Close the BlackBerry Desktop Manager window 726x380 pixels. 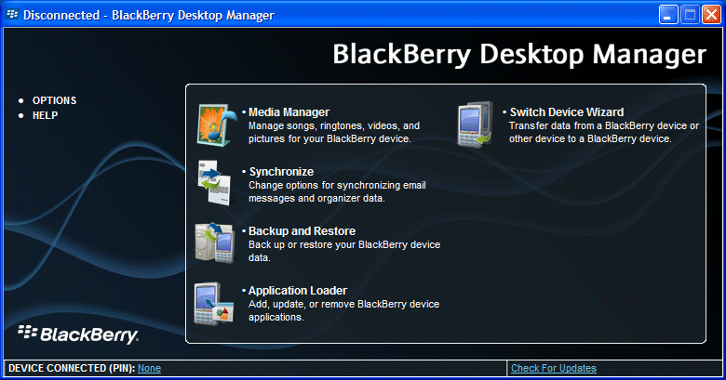coord(711,14)
